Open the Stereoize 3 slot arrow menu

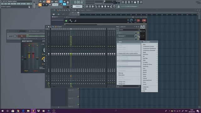[x=117, y=36]
